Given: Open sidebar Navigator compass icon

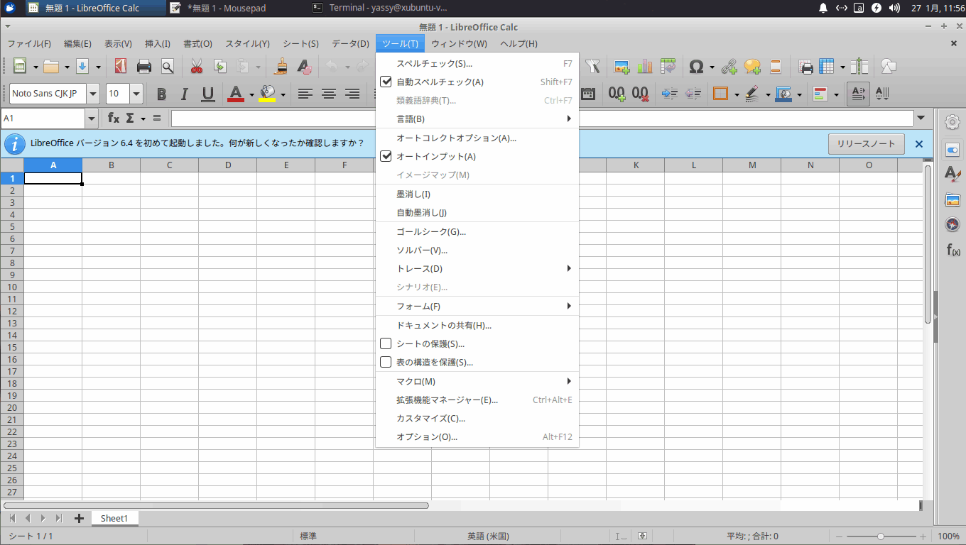Looking at the screenshot, I should tap(953, 225).
